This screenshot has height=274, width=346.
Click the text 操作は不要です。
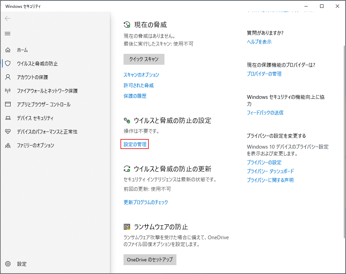[x=142, y=131]
